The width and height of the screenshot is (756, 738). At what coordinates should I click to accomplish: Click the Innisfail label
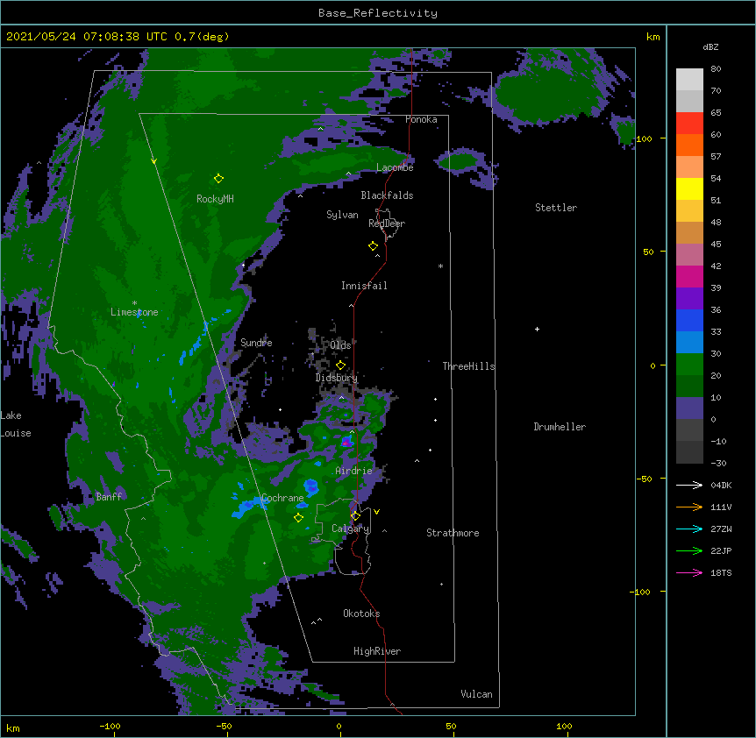pos(364,286)
